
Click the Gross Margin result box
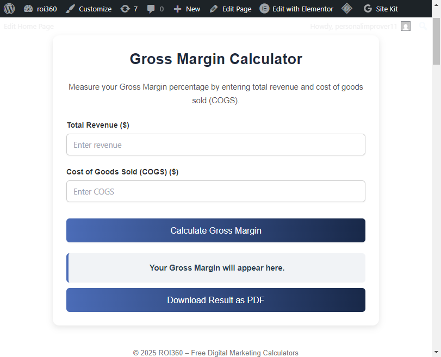pyautogui.click(x=216, y=268)
